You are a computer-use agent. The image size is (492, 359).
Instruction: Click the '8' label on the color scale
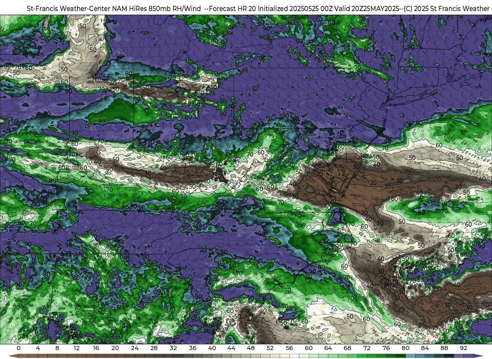[x=57, y=348]
